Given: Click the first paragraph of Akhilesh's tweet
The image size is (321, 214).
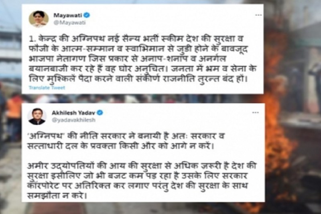Looking at the screenshot, I should 126,141.
